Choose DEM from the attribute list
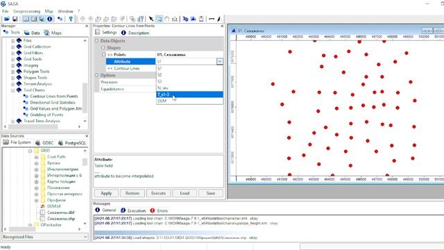444x250 pixels. click(x=189, y=101)
